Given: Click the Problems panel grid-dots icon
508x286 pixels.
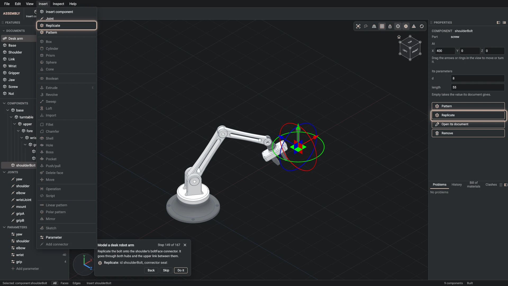Looking at the screenshot, I should click(501, 185).
